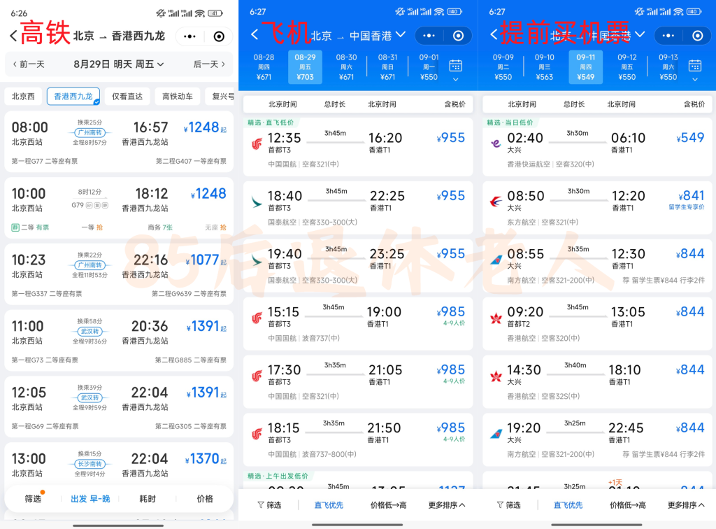
Task: Expand destination dropdown in 08-29 flight panel
Action: click(401, 34)
